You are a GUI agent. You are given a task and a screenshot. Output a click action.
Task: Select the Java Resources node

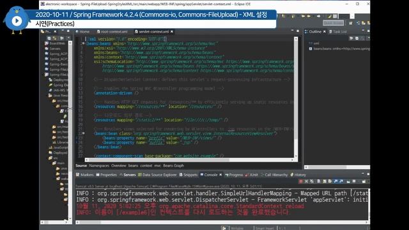(x=58, y=95)
